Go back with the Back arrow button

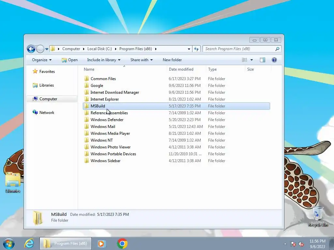click(31, 49)
